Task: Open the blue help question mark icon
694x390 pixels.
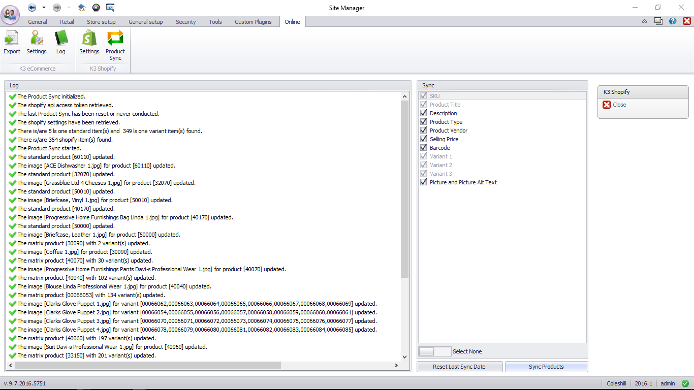Action: click(673, 21)
